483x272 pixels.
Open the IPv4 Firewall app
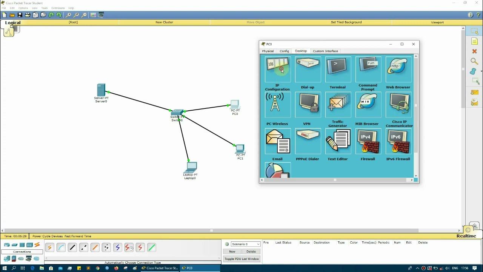coord(368,141)
